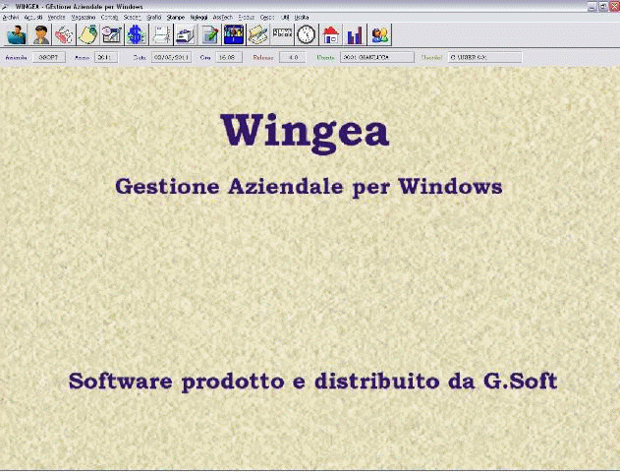Click the Anno field

pyautogui.click(x=106, y=58)
